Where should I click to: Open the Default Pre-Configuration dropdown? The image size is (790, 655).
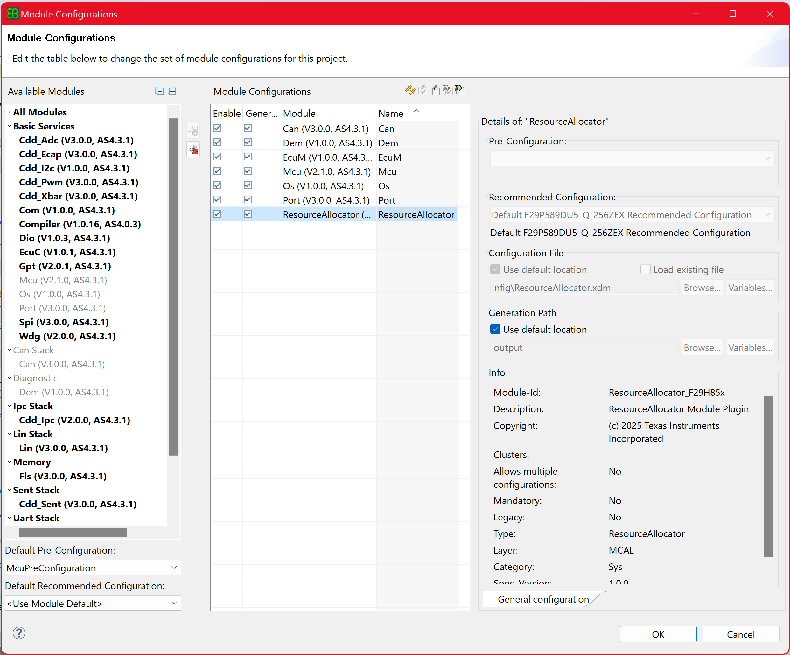click(93, 567)
